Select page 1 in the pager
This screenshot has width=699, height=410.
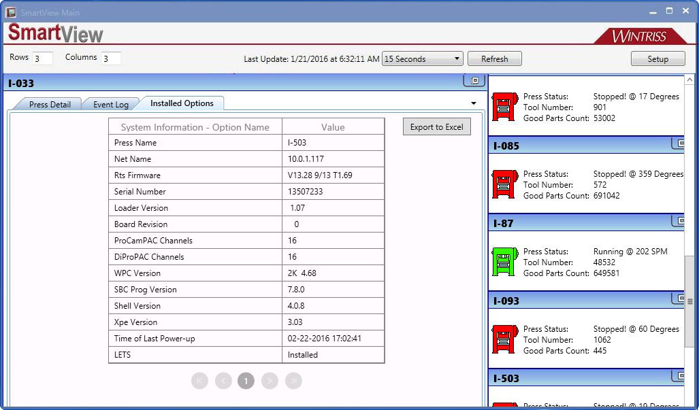246,381
